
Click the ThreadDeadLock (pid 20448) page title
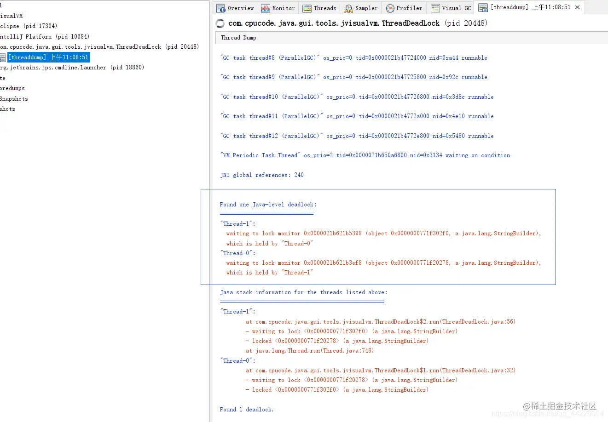(x=358, y=23)
